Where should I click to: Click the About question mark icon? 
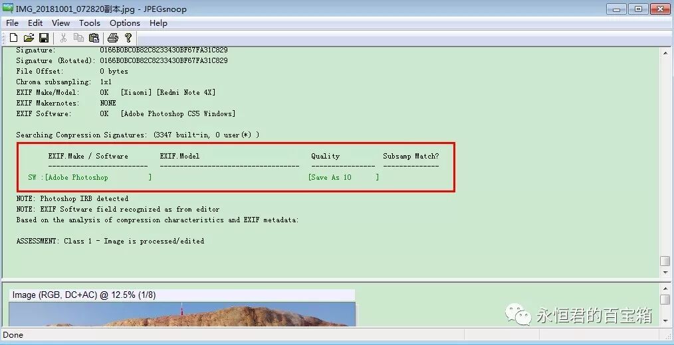[128, 38]
